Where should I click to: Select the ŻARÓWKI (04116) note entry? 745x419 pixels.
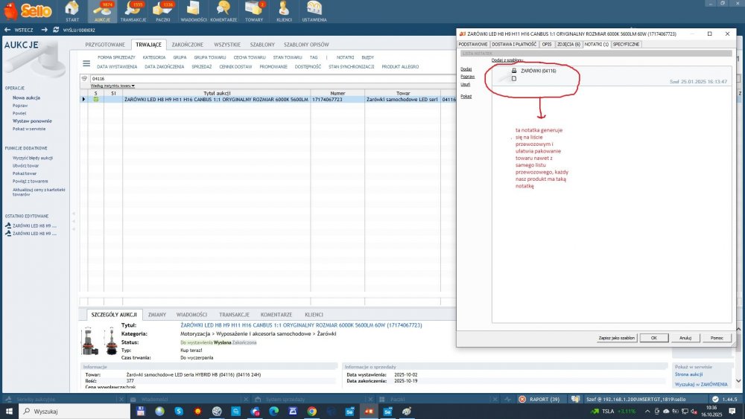point(539,71)
